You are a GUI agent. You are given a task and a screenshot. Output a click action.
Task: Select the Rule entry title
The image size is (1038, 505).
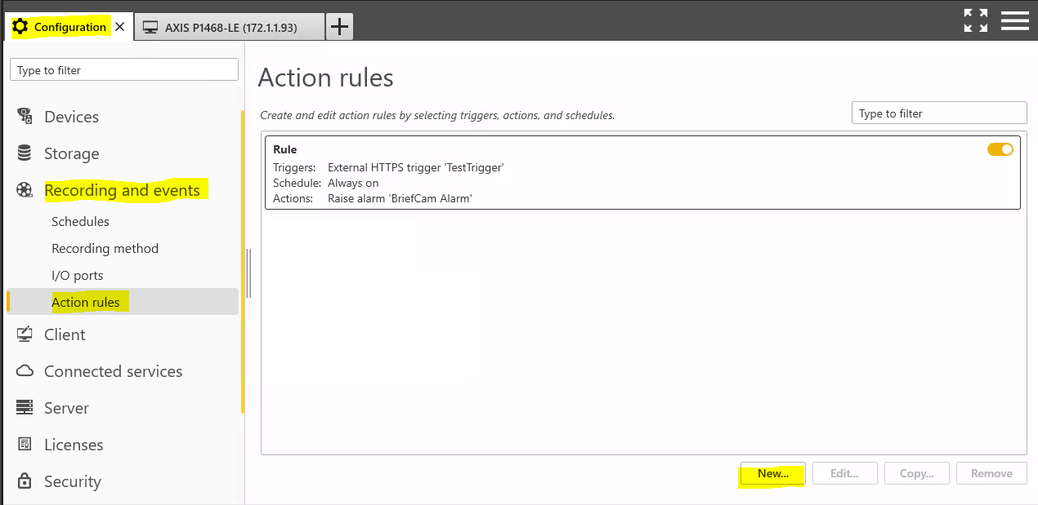coord(284,149)
